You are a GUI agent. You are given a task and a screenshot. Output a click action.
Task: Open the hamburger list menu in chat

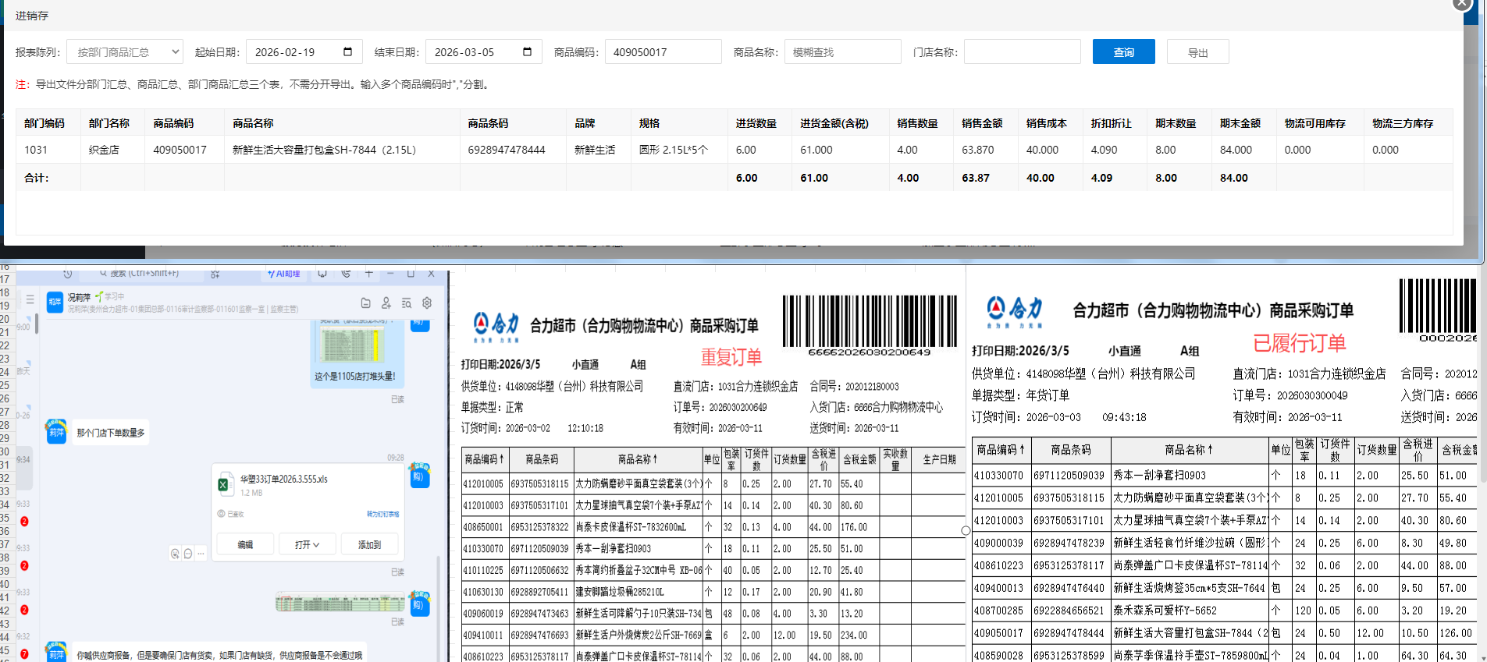point(30,299)
